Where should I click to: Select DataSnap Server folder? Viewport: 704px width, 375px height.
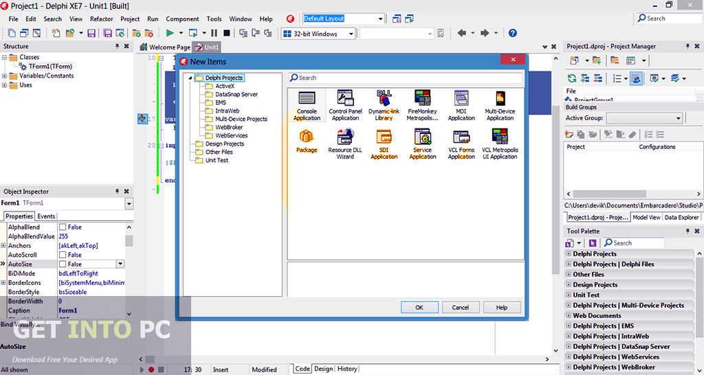tap(237, 94)
